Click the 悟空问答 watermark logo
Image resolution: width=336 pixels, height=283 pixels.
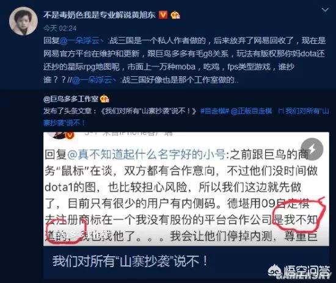[x=299, y=272]
